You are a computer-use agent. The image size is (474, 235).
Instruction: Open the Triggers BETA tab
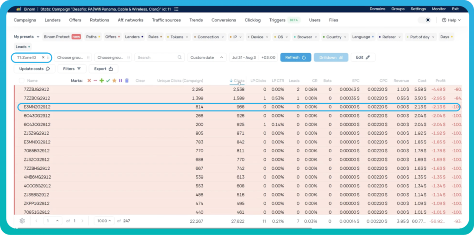click(x=285, y=20)
